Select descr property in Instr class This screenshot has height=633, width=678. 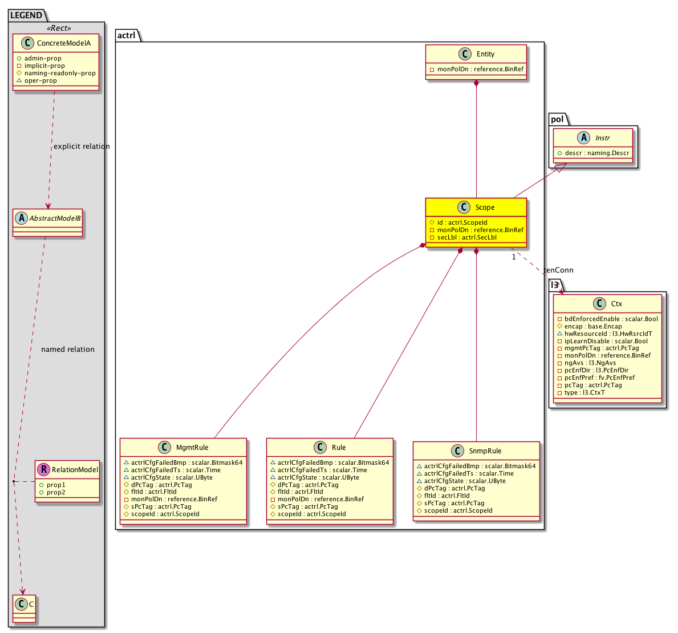point(593,153)
